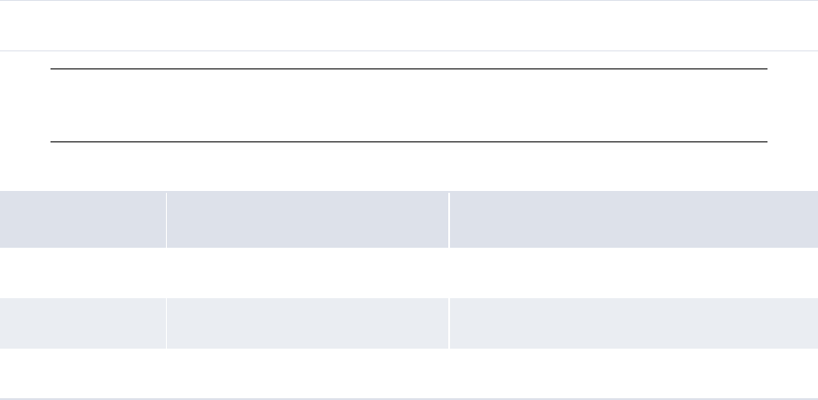The height and width of the screenshot is (400, 818).
Task: Click the lower black horizontal rule
Action: point(408,141)
